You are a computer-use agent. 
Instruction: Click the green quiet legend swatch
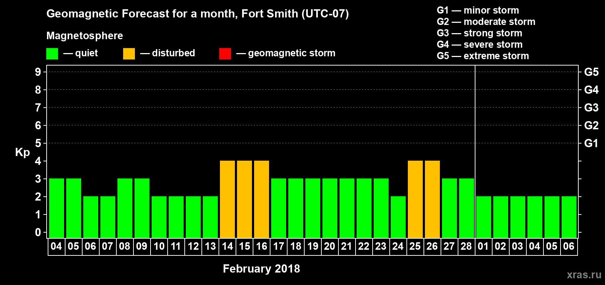(x=52, y=54)
